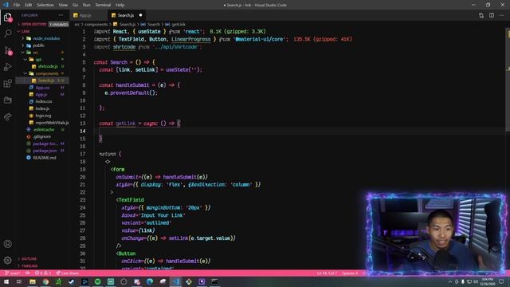Screen dimensions: 510x287
Task: Click the unsaved dot on Search.js tab
Action: point(140,15)
